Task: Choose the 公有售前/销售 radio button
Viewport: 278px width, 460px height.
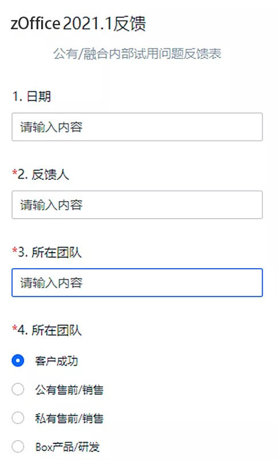Action: (18, 390)
